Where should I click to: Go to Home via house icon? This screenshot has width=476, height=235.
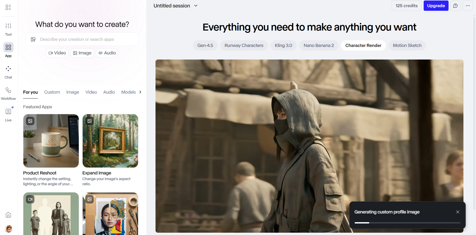tap(8, 215)
